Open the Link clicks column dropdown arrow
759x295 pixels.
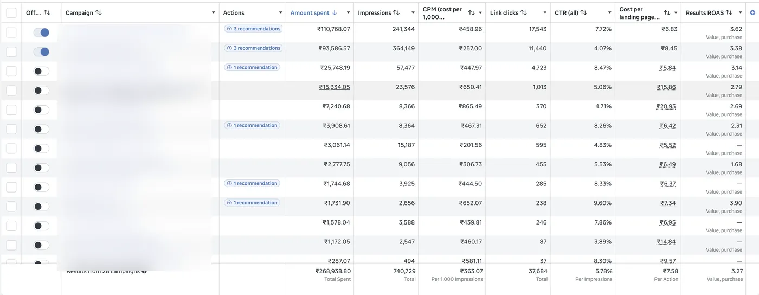tap(544, 12)
